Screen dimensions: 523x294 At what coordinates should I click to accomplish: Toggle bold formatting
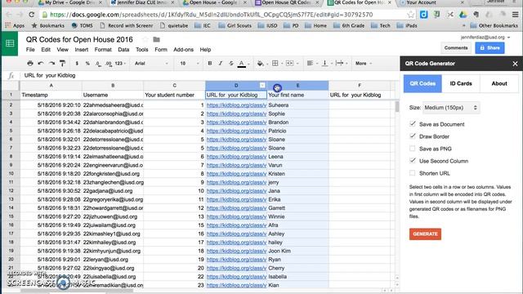coord(210,63)
